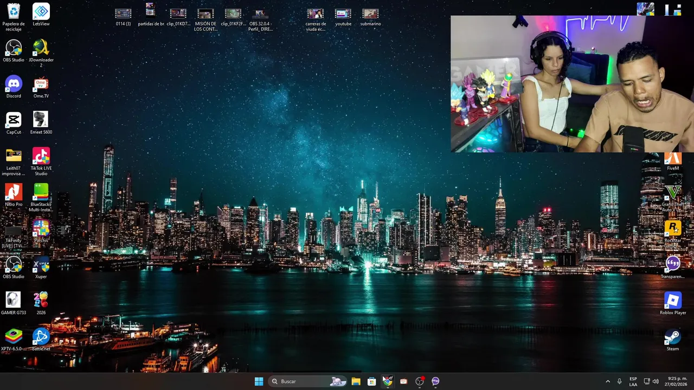Open the Rockstar Games launcher icon
This screenshot has height=390, width=694.
(673, 234)
